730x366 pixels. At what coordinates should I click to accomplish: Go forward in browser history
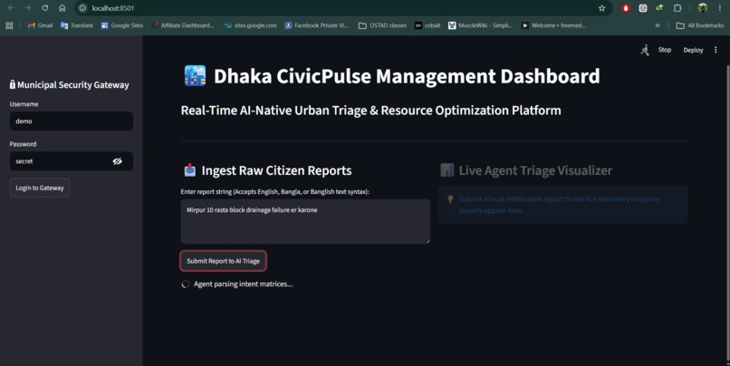click(28, 8)
